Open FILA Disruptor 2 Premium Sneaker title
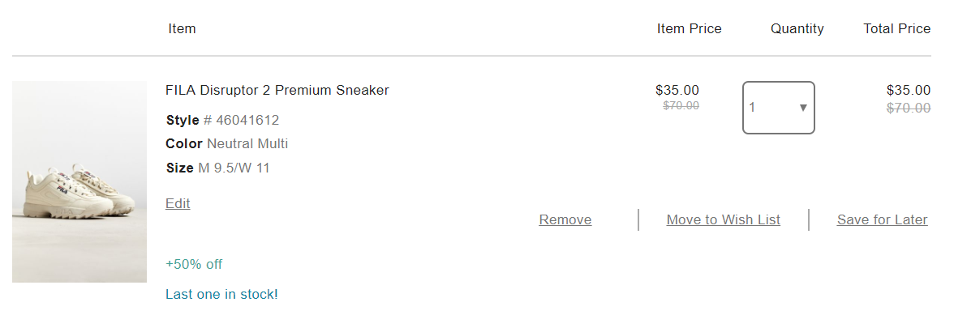The image size is (954, 315). pos(277,91)
